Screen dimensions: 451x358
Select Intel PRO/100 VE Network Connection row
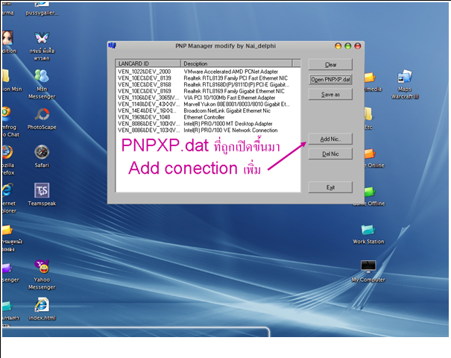point(208,131)
